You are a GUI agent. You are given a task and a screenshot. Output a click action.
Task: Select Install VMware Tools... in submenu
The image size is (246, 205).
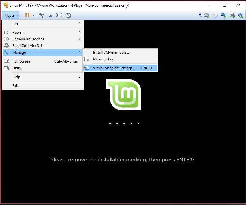coord(120,52)
